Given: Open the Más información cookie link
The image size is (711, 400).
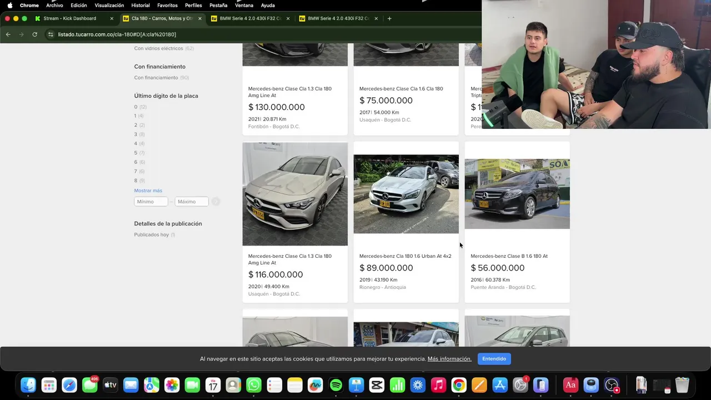Looking at the screenshot, I should point(449,359).
